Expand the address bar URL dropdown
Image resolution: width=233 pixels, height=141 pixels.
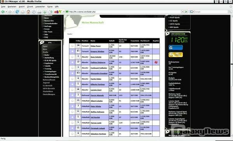183,12
